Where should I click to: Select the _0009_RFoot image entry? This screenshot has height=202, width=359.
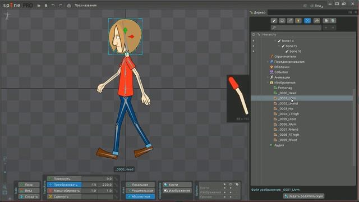coord(287,140)
